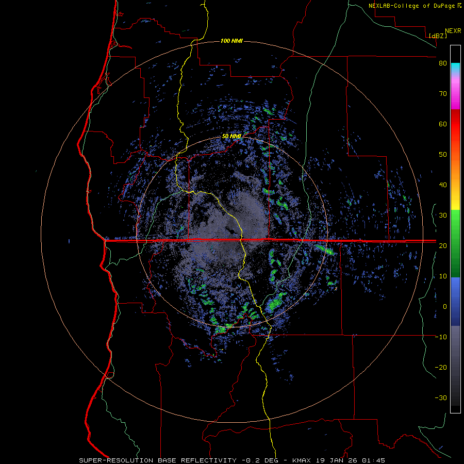Click the 70 value on dBZ scale
The width and height of the screenshot is (464, 464).
(x=443, y=94)
